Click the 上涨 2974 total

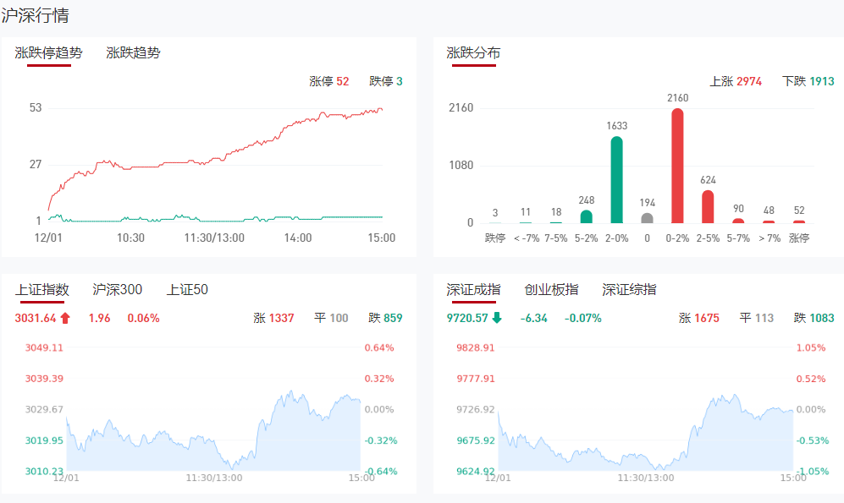(736, 82)
